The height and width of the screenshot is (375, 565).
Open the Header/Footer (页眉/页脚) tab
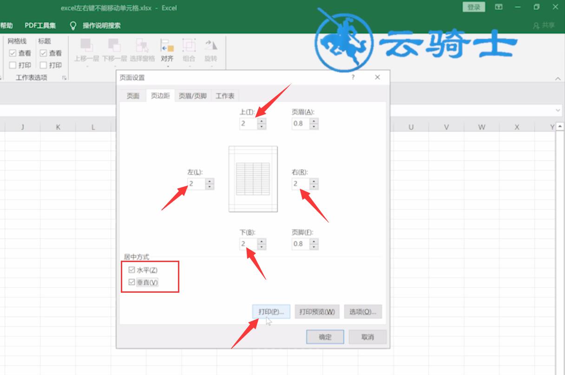193,96
